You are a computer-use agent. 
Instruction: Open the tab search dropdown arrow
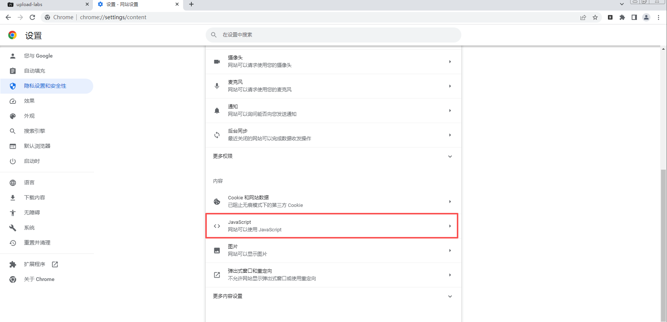(x=622, y=5)
